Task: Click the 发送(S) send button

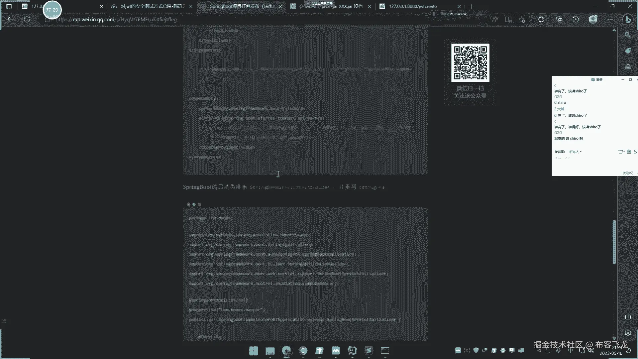Action: (627, 173)
